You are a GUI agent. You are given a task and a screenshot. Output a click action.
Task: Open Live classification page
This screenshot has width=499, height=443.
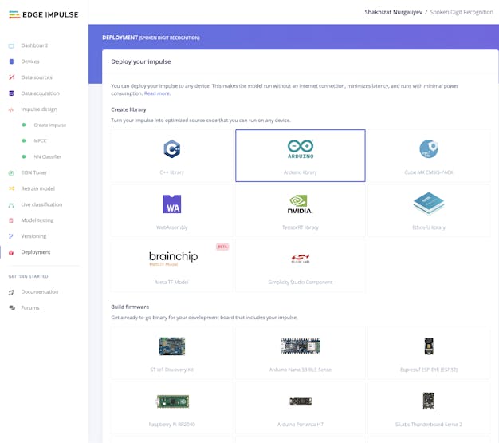41,204
